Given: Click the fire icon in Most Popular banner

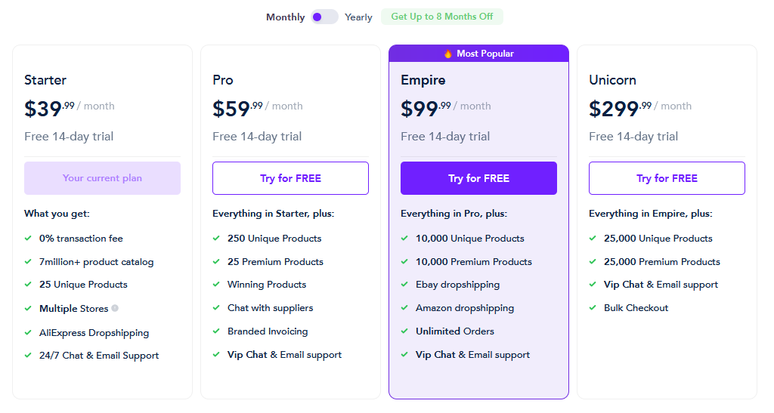Looking at the screenshot, I should click(x=447, y=54).
